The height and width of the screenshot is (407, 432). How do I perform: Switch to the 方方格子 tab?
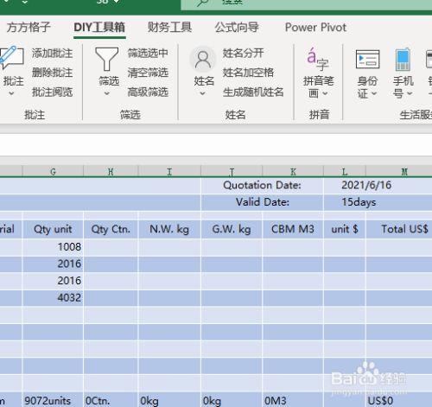(x=29, y=28)
